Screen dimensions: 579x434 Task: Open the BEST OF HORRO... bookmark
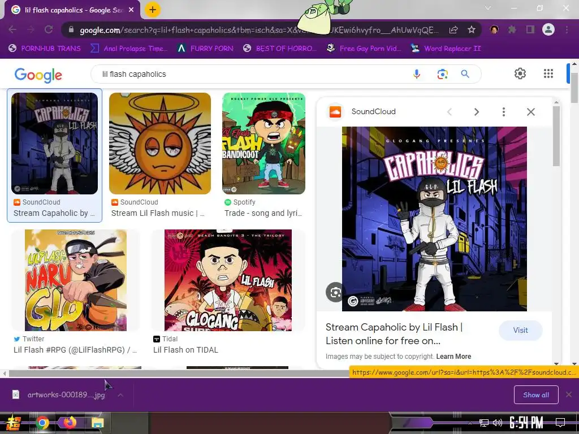[280, 49]
